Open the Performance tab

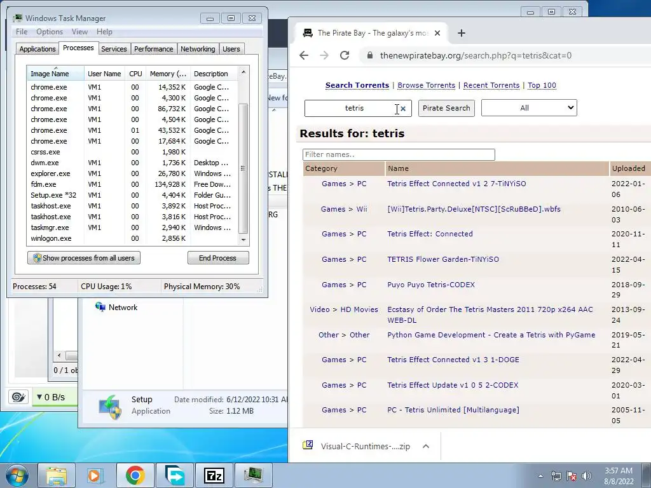(154, 49)
